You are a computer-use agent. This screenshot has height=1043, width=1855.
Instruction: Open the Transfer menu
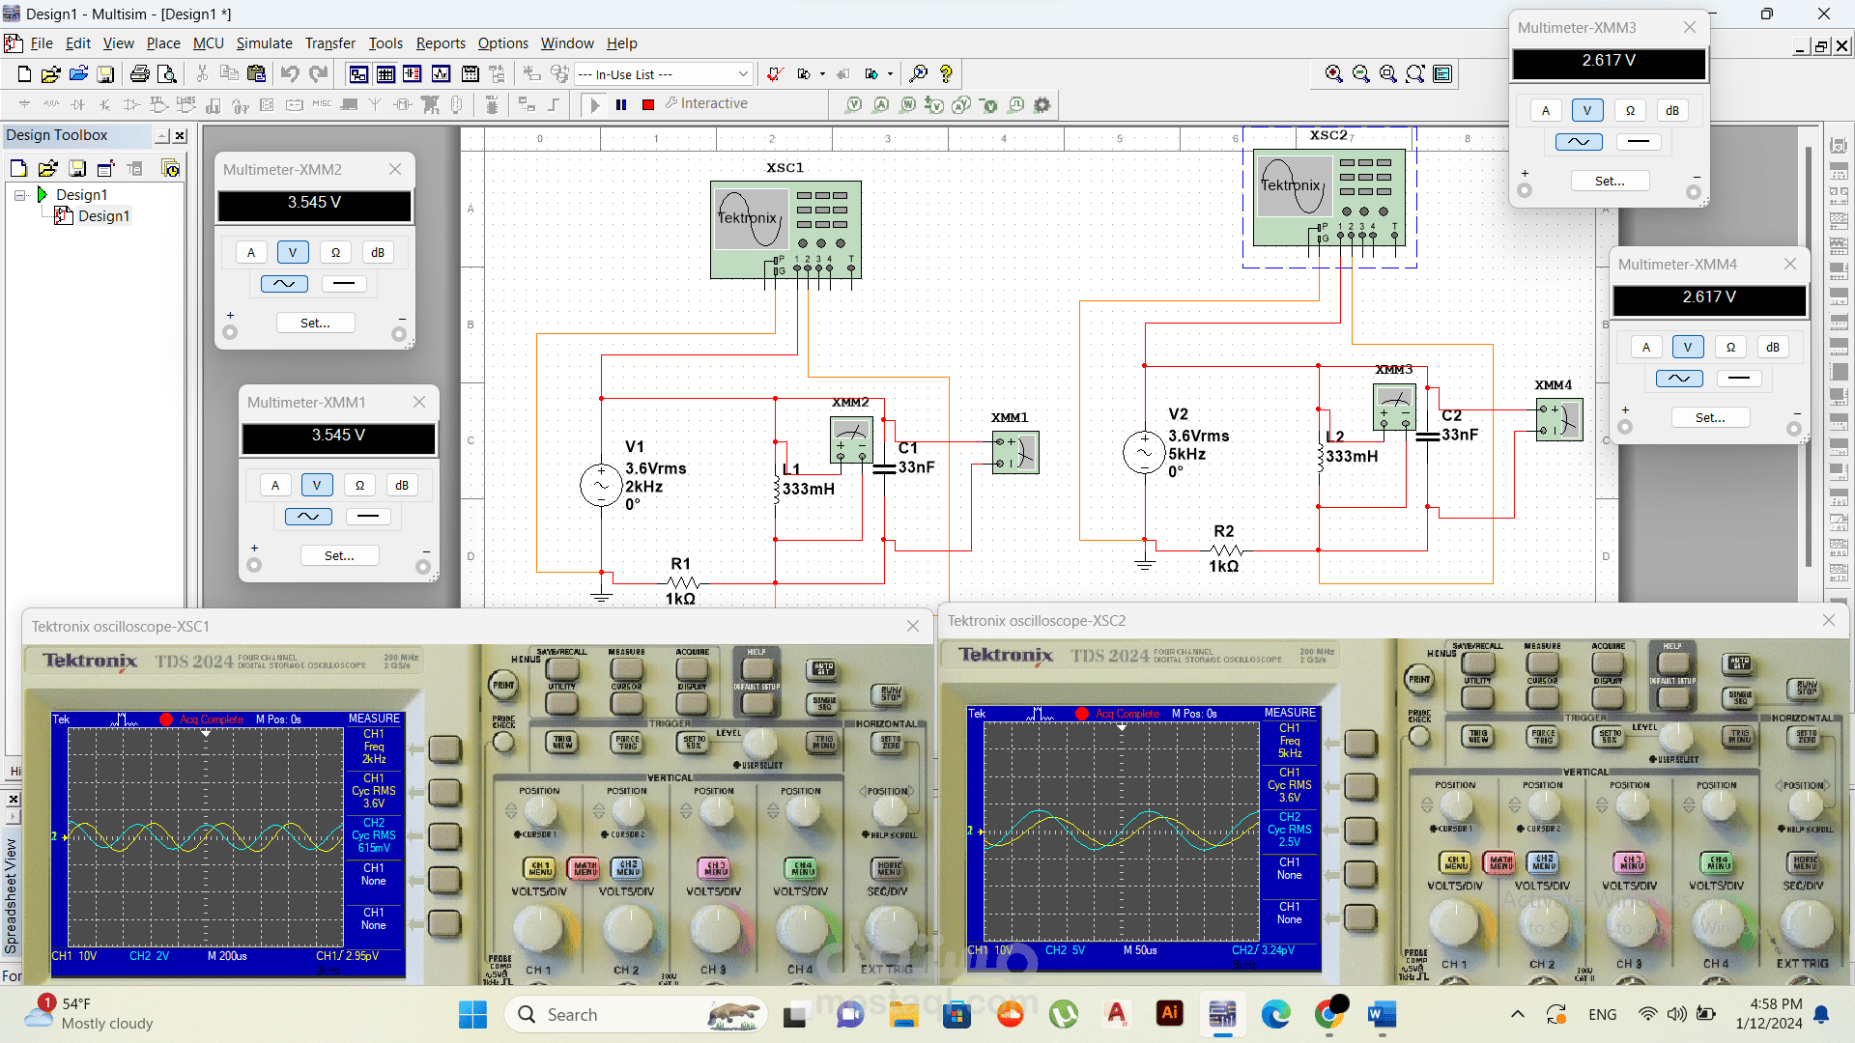[x=329, y=43]
